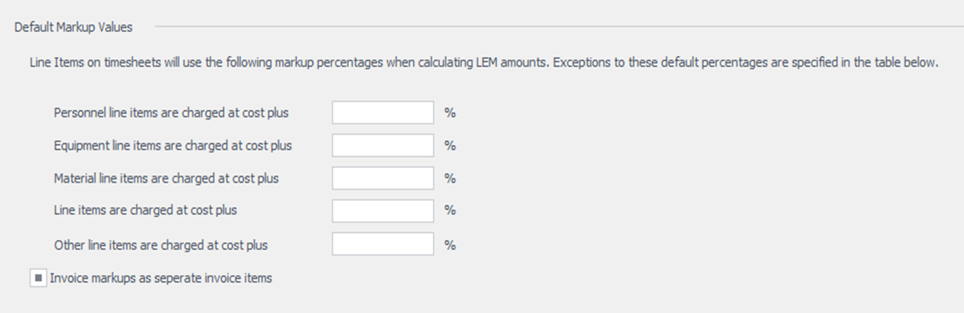
Task: Click the Other line items markup field
Action: (x=382, y=244)
